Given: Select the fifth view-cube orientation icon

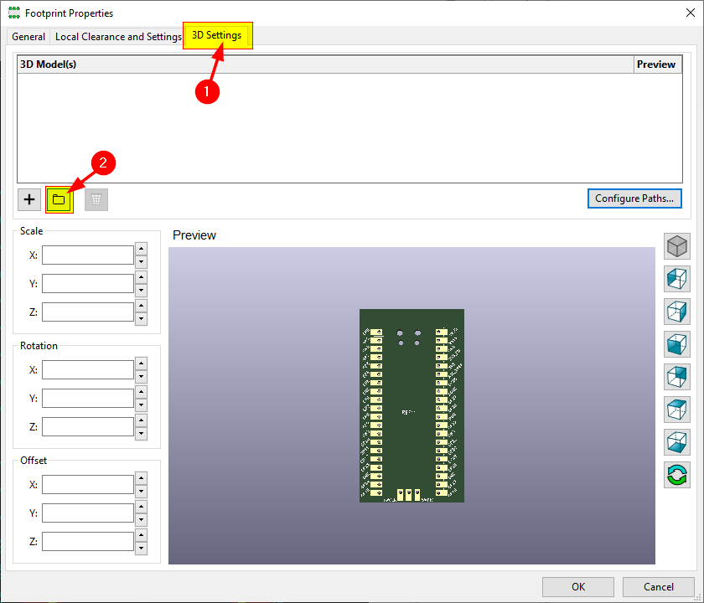Looking at the screenshot, I should (676, 376).
